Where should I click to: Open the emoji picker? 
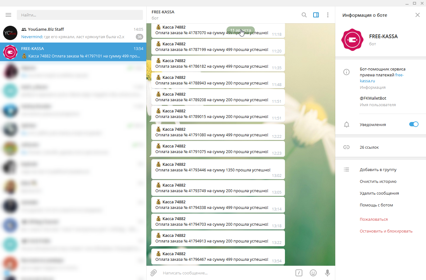(313, 273)
